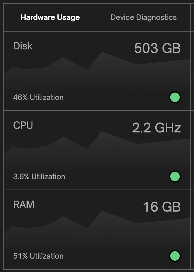Click the lowest dip point on CPU graph
Viewport: 194px width, 272px height.
(x=87, y=149)
